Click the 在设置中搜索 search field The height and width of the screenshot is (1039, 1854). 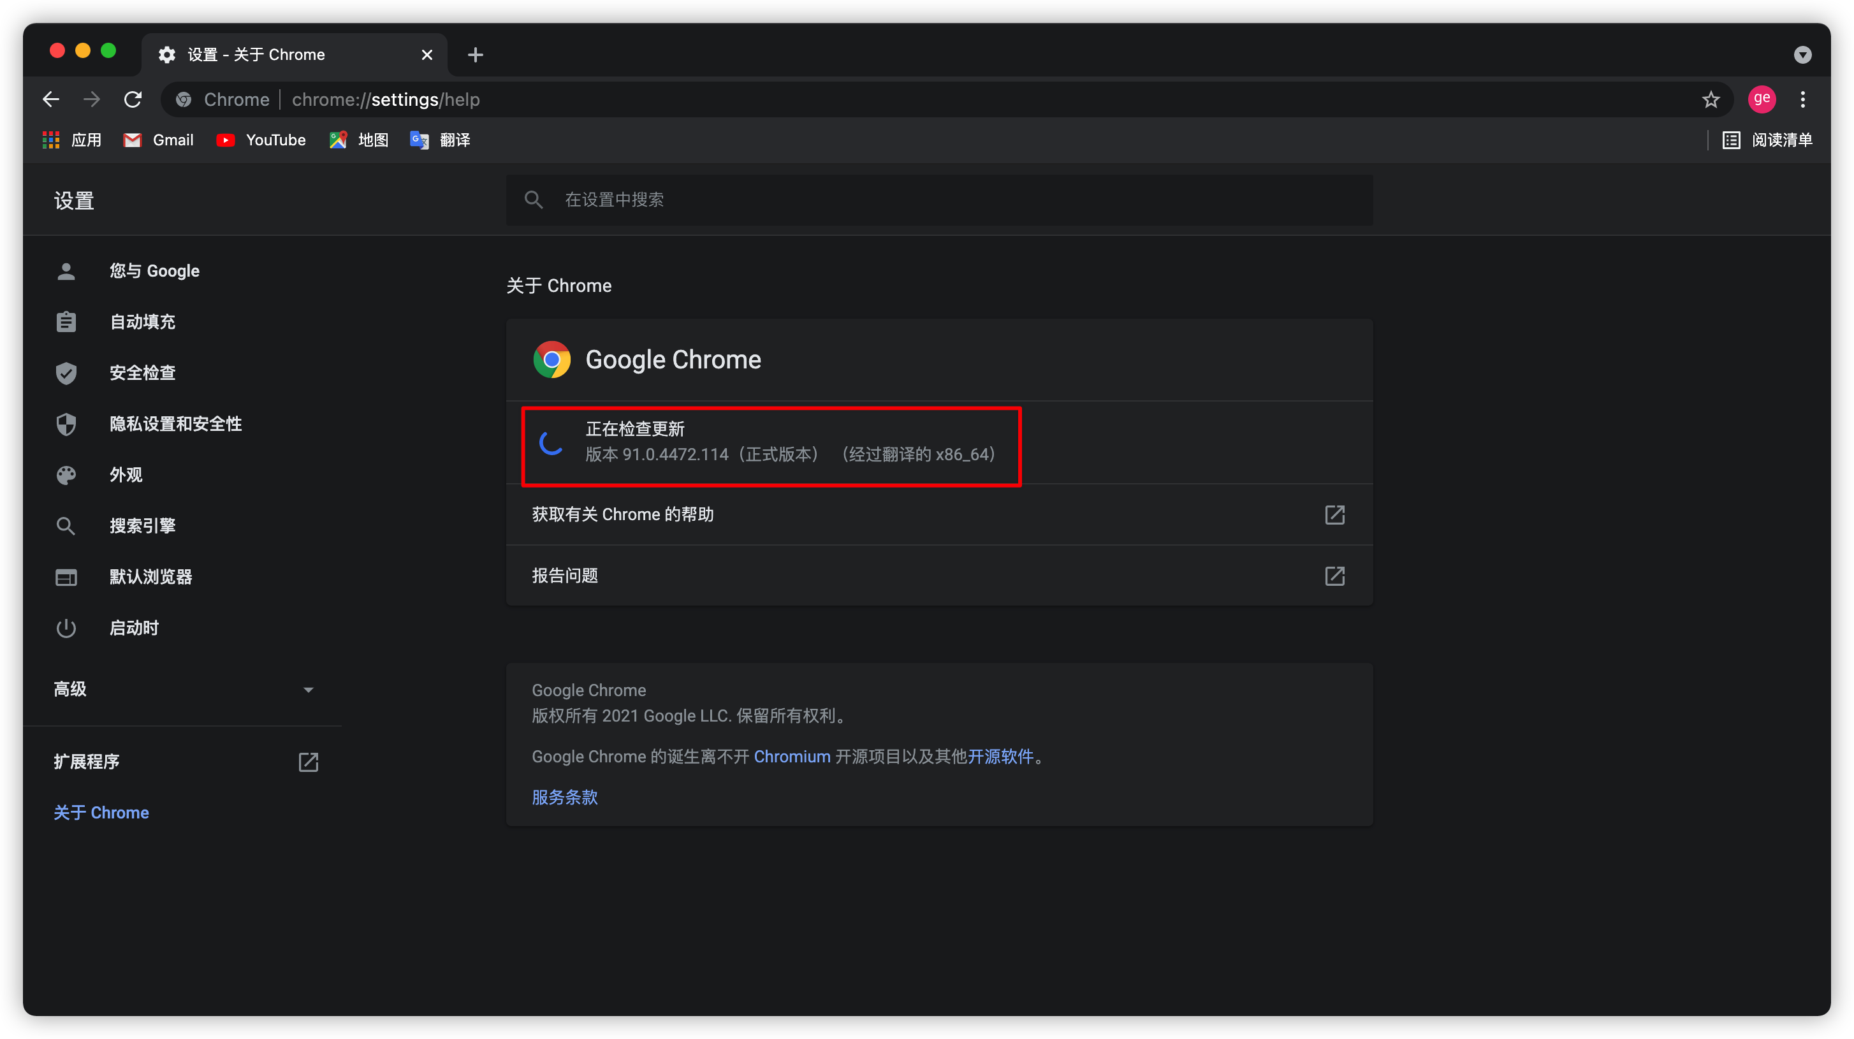(939, 200)
